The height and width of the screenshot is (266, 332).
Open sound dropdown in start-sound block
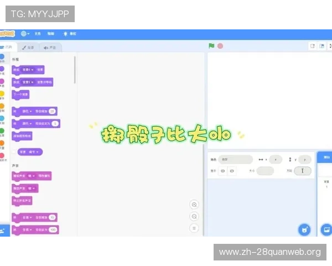(x=32, y=188)
